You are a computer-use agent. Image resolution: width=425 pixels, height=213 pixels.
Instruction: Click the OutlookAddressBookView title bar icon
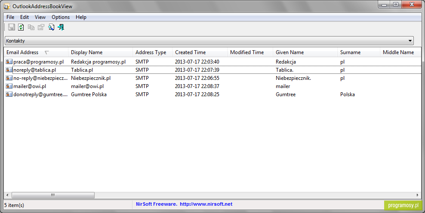(7, 6)
